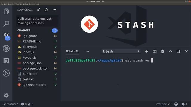This screenshot has width=191, height=107.
Task: Open the Edit menu
Action: (x=5, y=4)
